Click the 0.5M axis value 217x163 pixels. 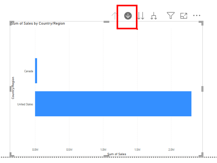(x=69, y=150)
